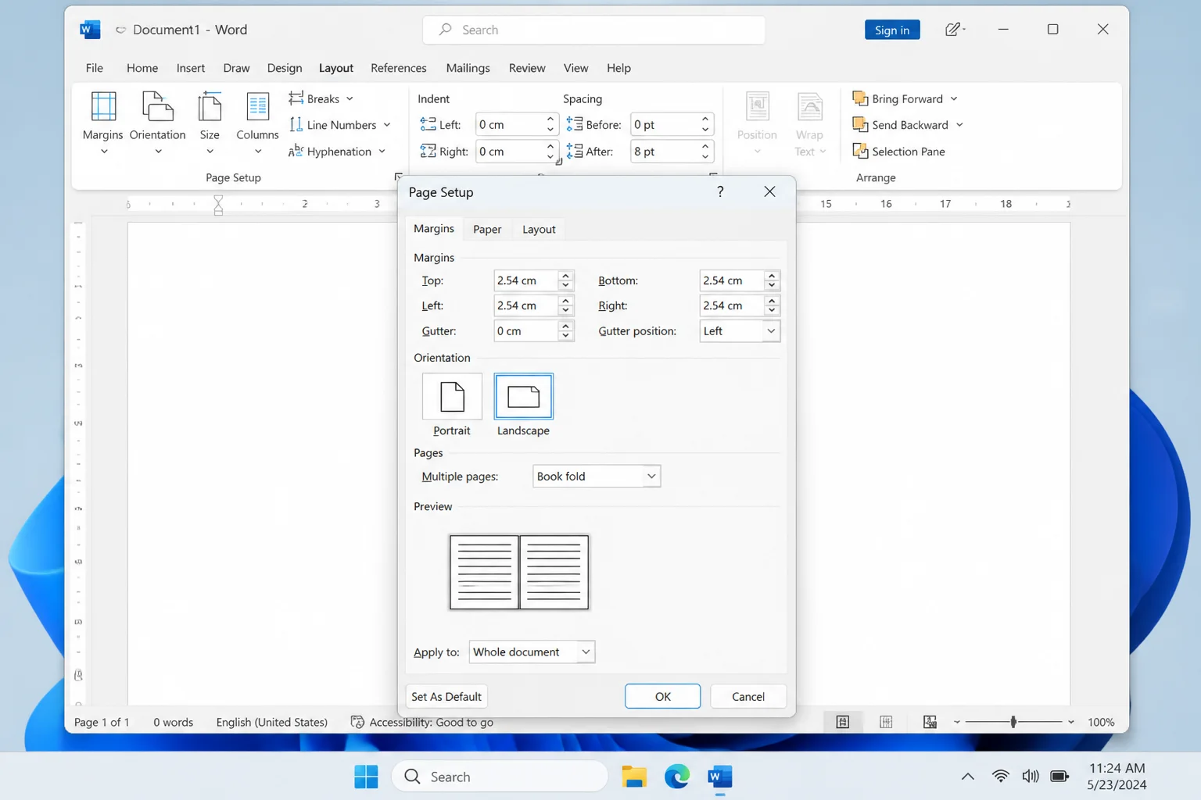Open the Page Setup dialog launcher
The image size is (1201, 800).
[399, 177]
